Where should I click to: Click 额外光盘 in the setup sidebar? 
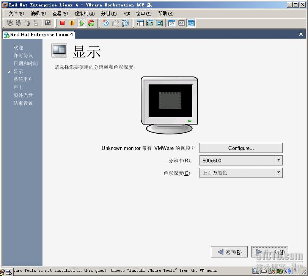pos(23,95)
